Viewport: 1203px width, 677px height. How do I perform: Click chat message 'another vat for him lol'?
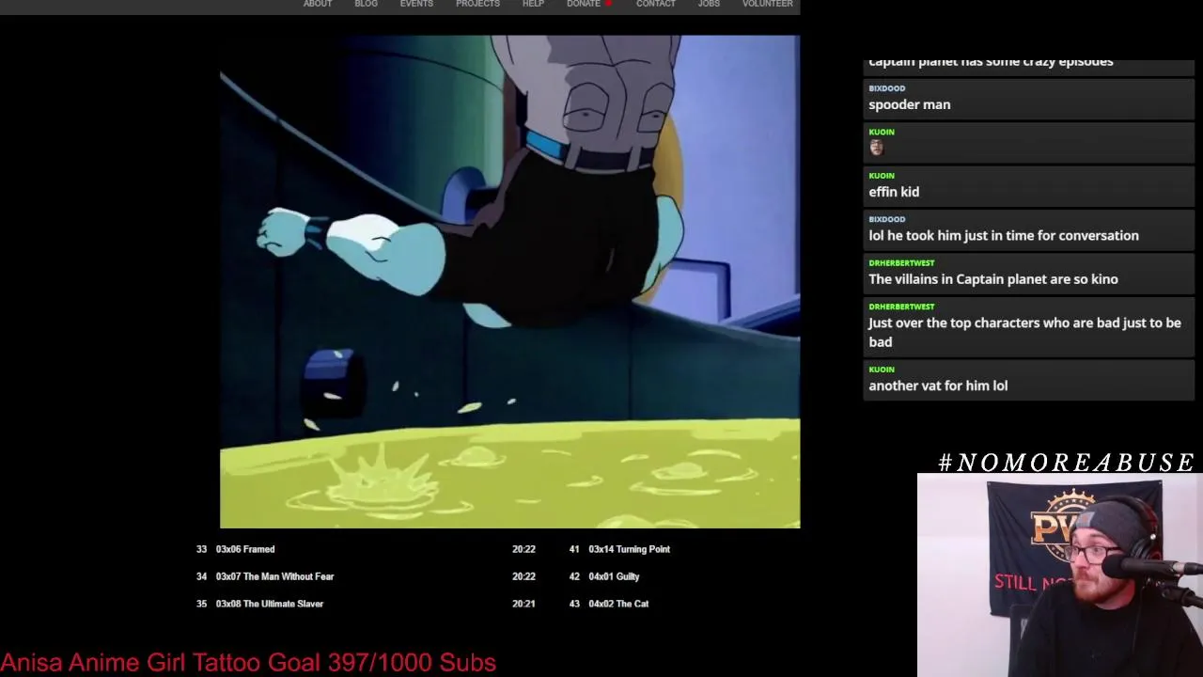point(938,386)
